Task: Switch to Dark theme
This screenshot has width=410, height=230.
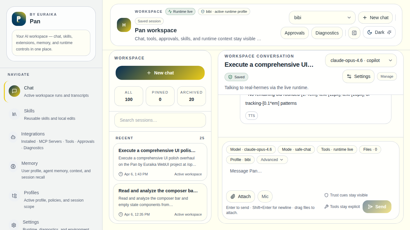Action: (379, 32)
